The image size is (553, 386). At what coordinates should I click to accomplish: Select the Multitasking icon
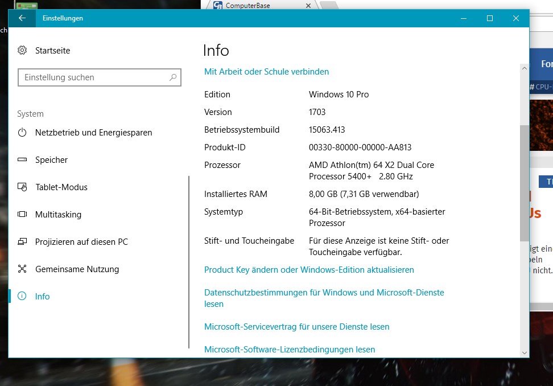[x=22, y=214]
